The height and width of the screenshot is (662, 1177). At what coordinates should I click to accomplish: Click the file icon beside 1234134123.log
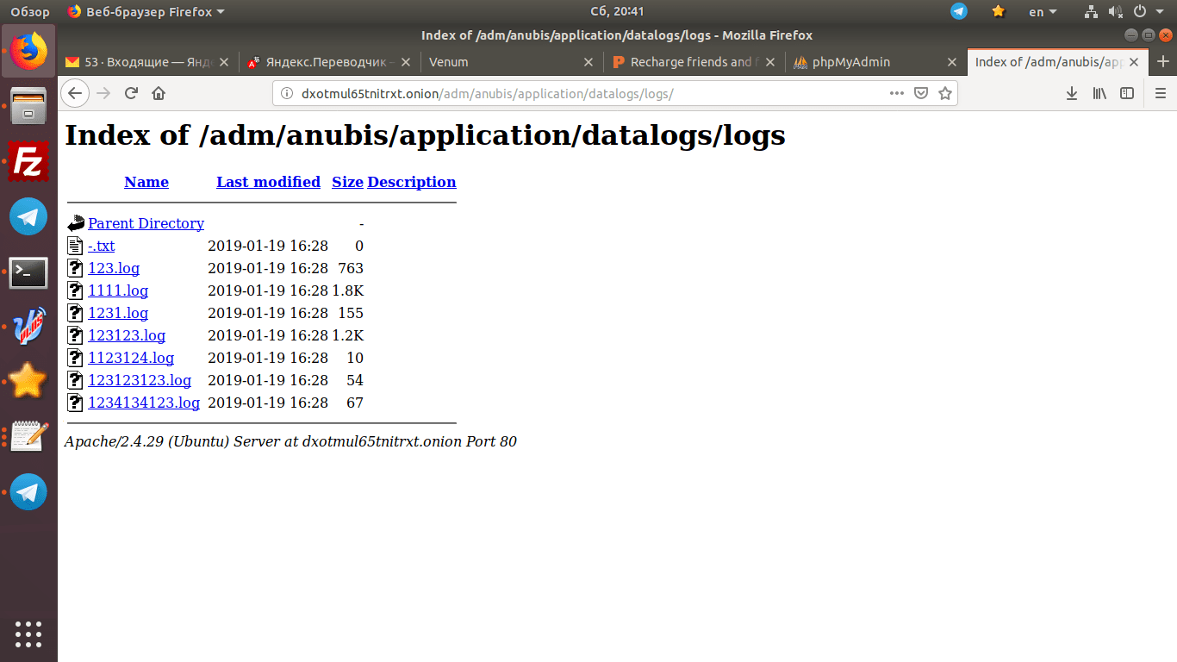pos(76,403)
